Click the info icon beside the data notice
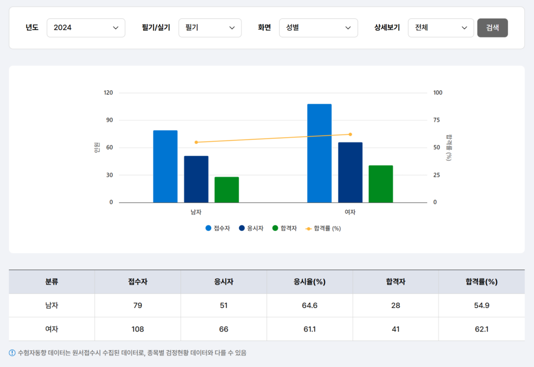534x367 pixels. (x=13, y=352)
